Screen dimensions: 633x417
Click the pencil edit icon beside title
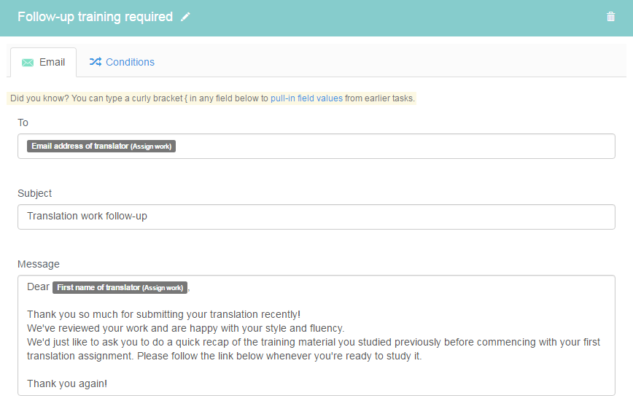(x=185, y=17)
